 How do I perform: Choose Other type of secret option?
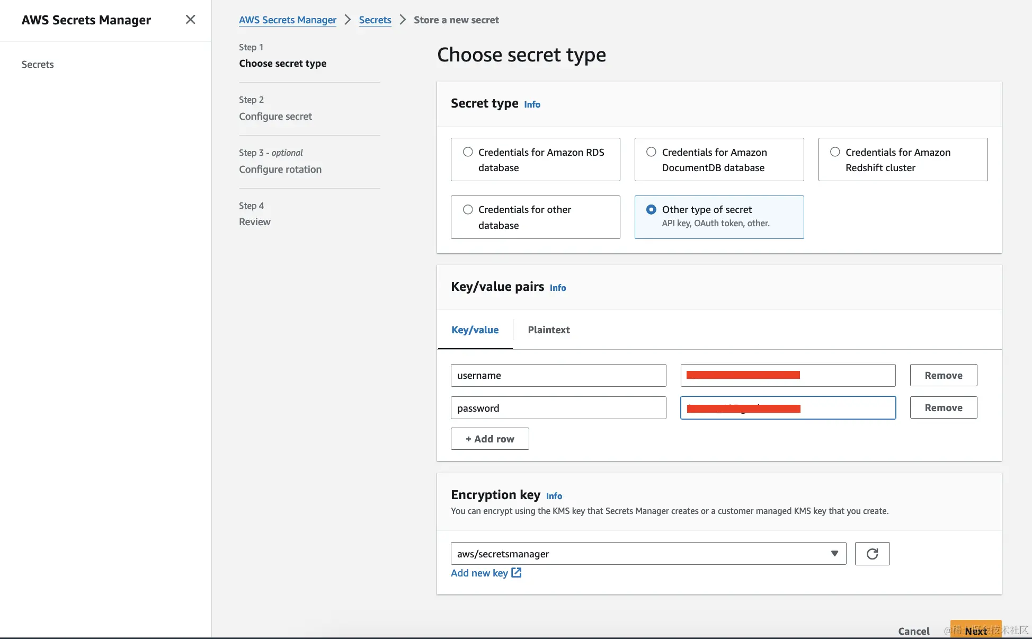pos(651,210)
